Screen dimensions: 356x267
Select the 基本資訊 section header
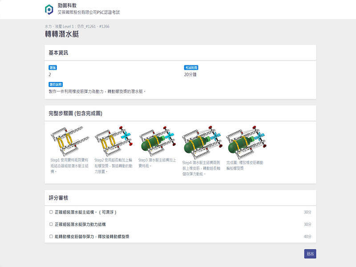[x=58, y=53]
